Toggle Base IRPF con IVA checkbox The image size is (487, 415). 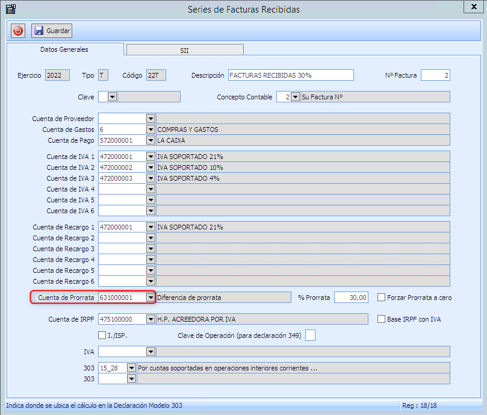tap(382, 319)
